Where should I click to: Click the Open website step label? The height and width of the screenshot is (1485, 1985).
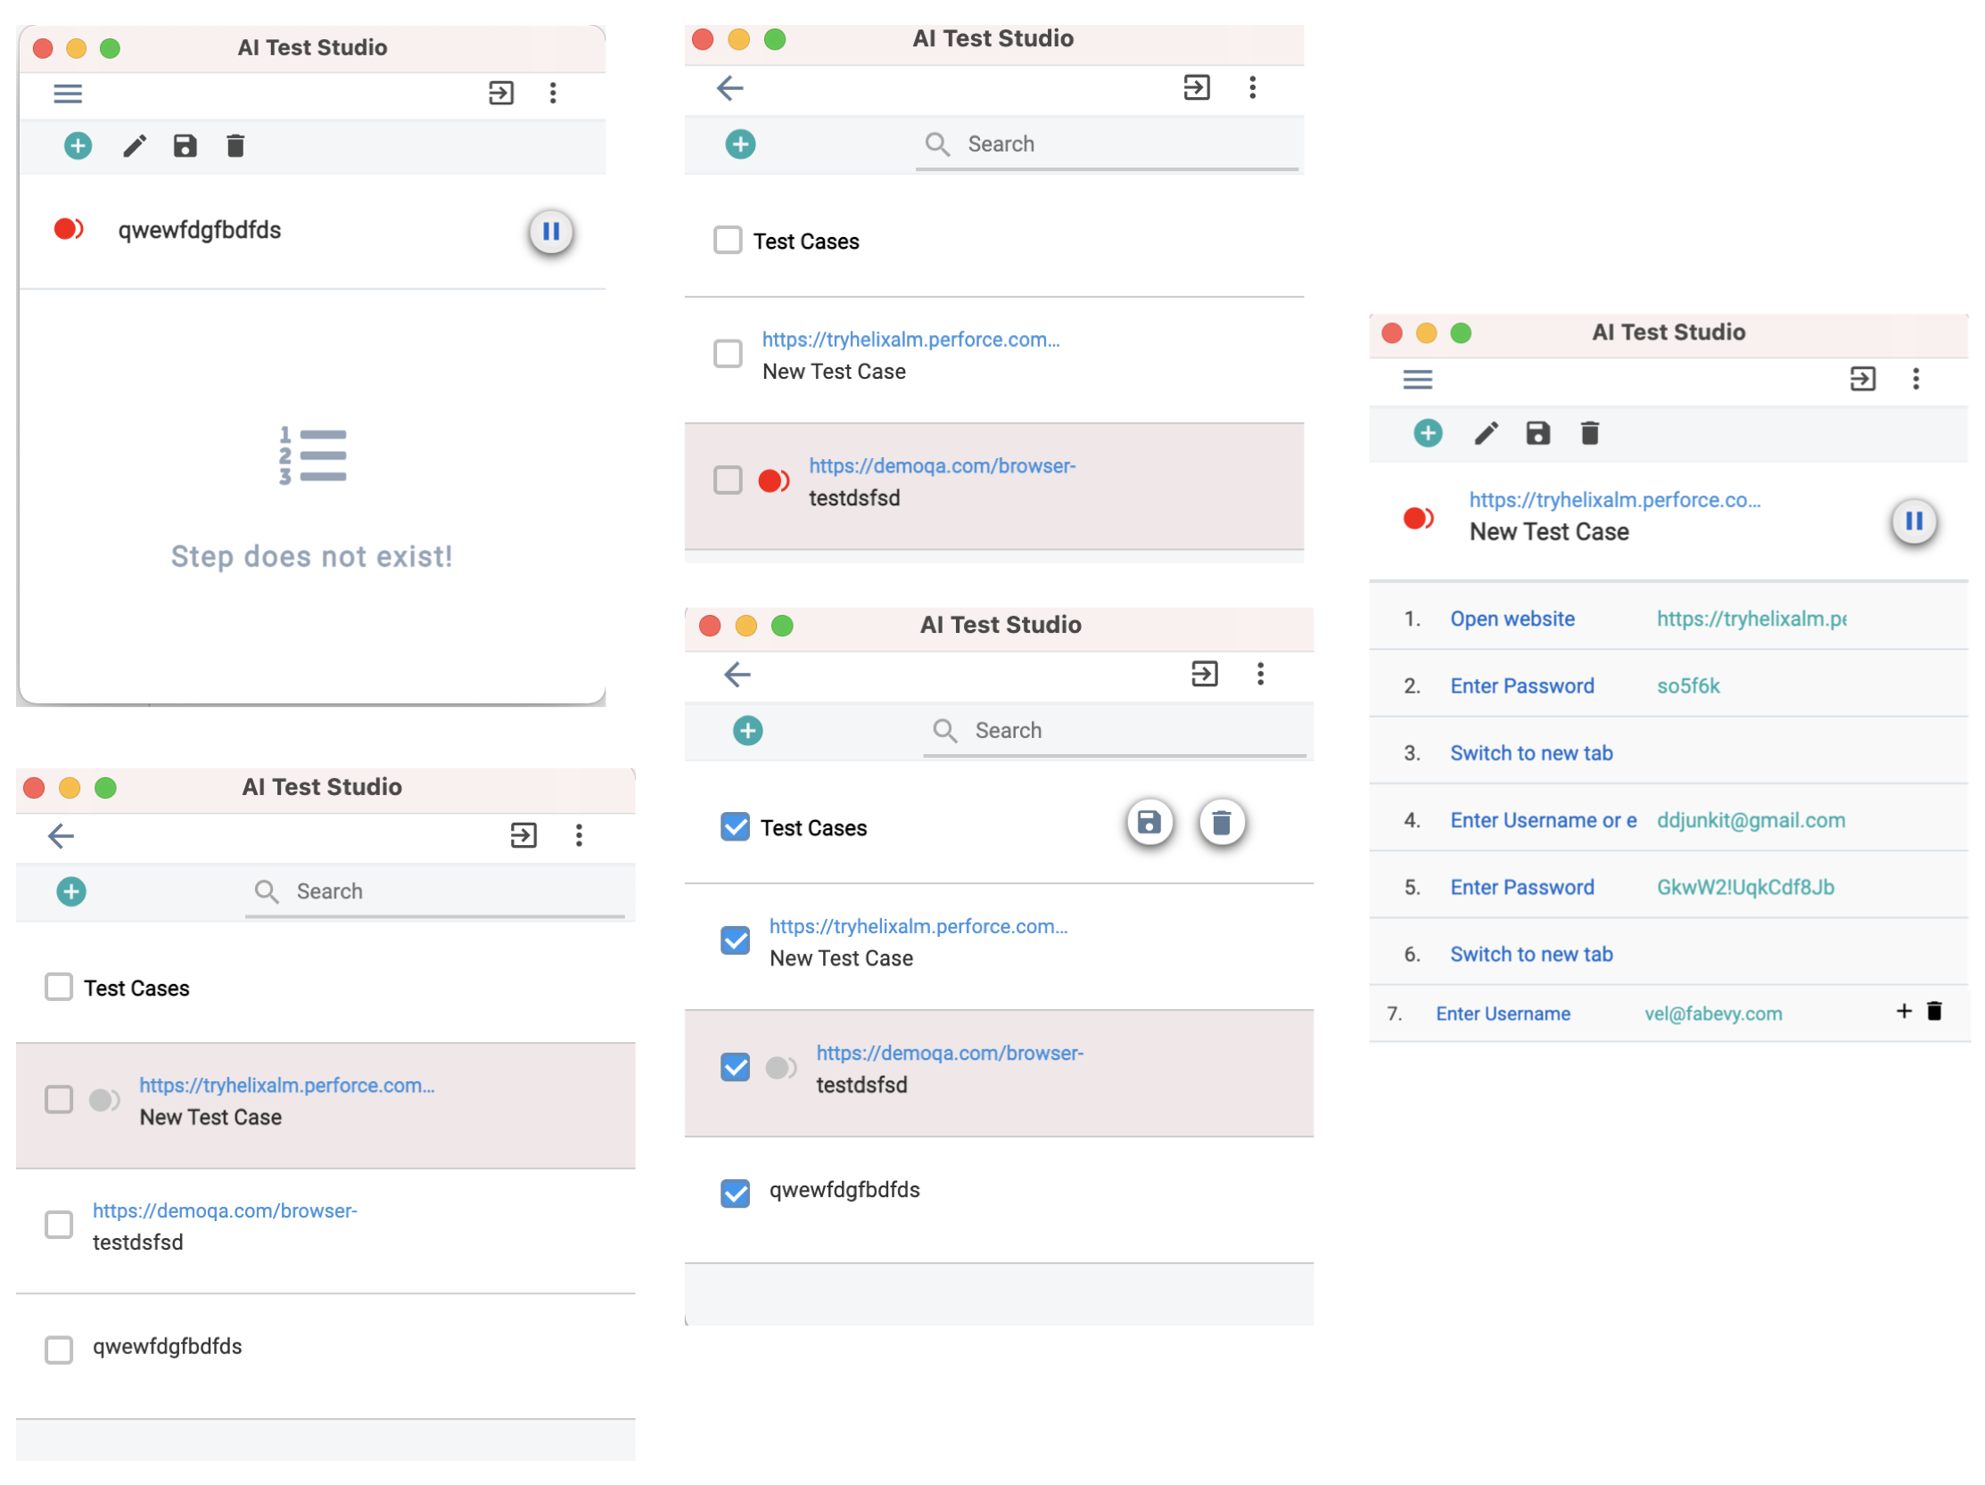point(1512,618)
